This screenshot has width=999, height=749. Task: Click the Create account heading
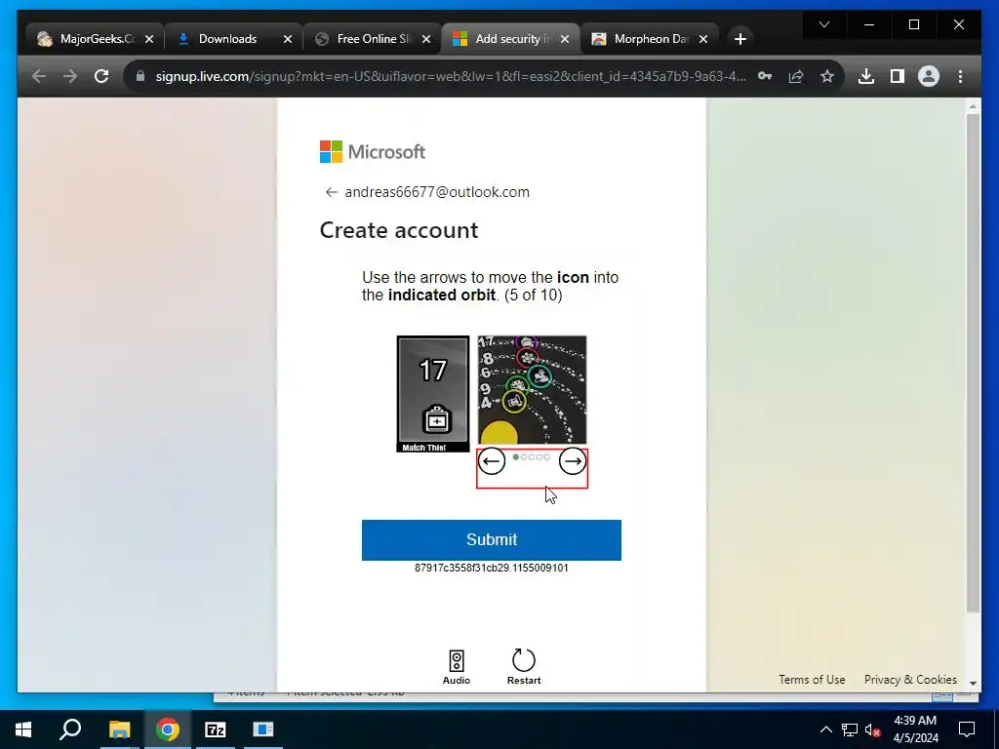399,230
